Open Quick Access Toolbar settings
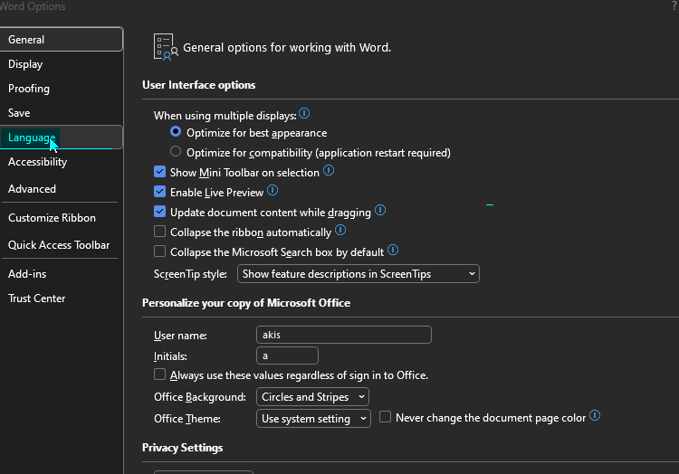679x474 pixels. pos(62,245)
